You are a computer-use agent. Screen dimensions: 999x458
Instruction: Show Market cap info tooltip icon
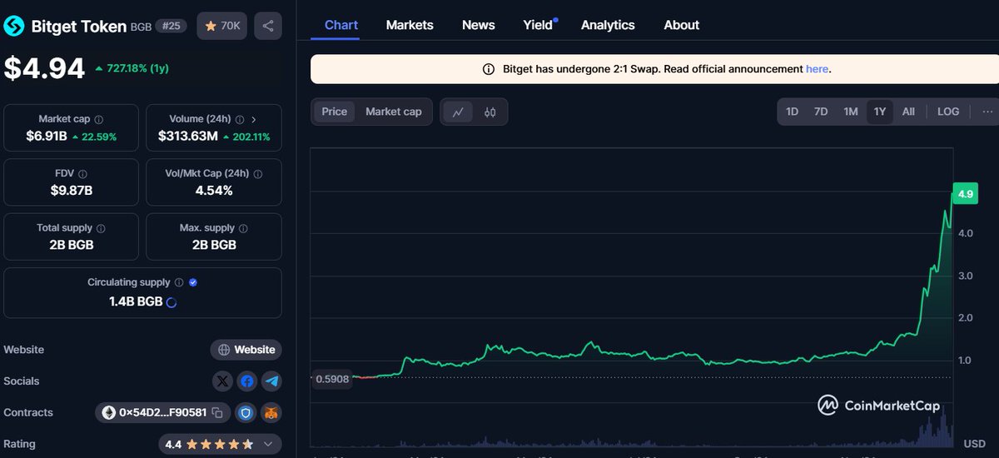pos(99,120)
